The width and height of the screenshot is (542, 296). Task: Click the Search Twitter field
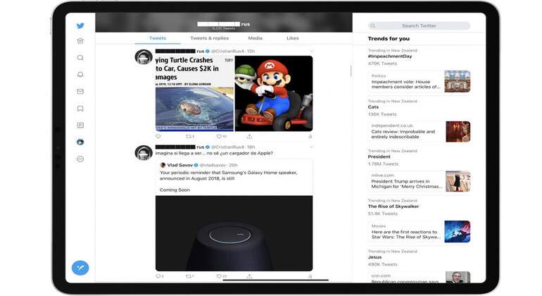click(419, 25)
